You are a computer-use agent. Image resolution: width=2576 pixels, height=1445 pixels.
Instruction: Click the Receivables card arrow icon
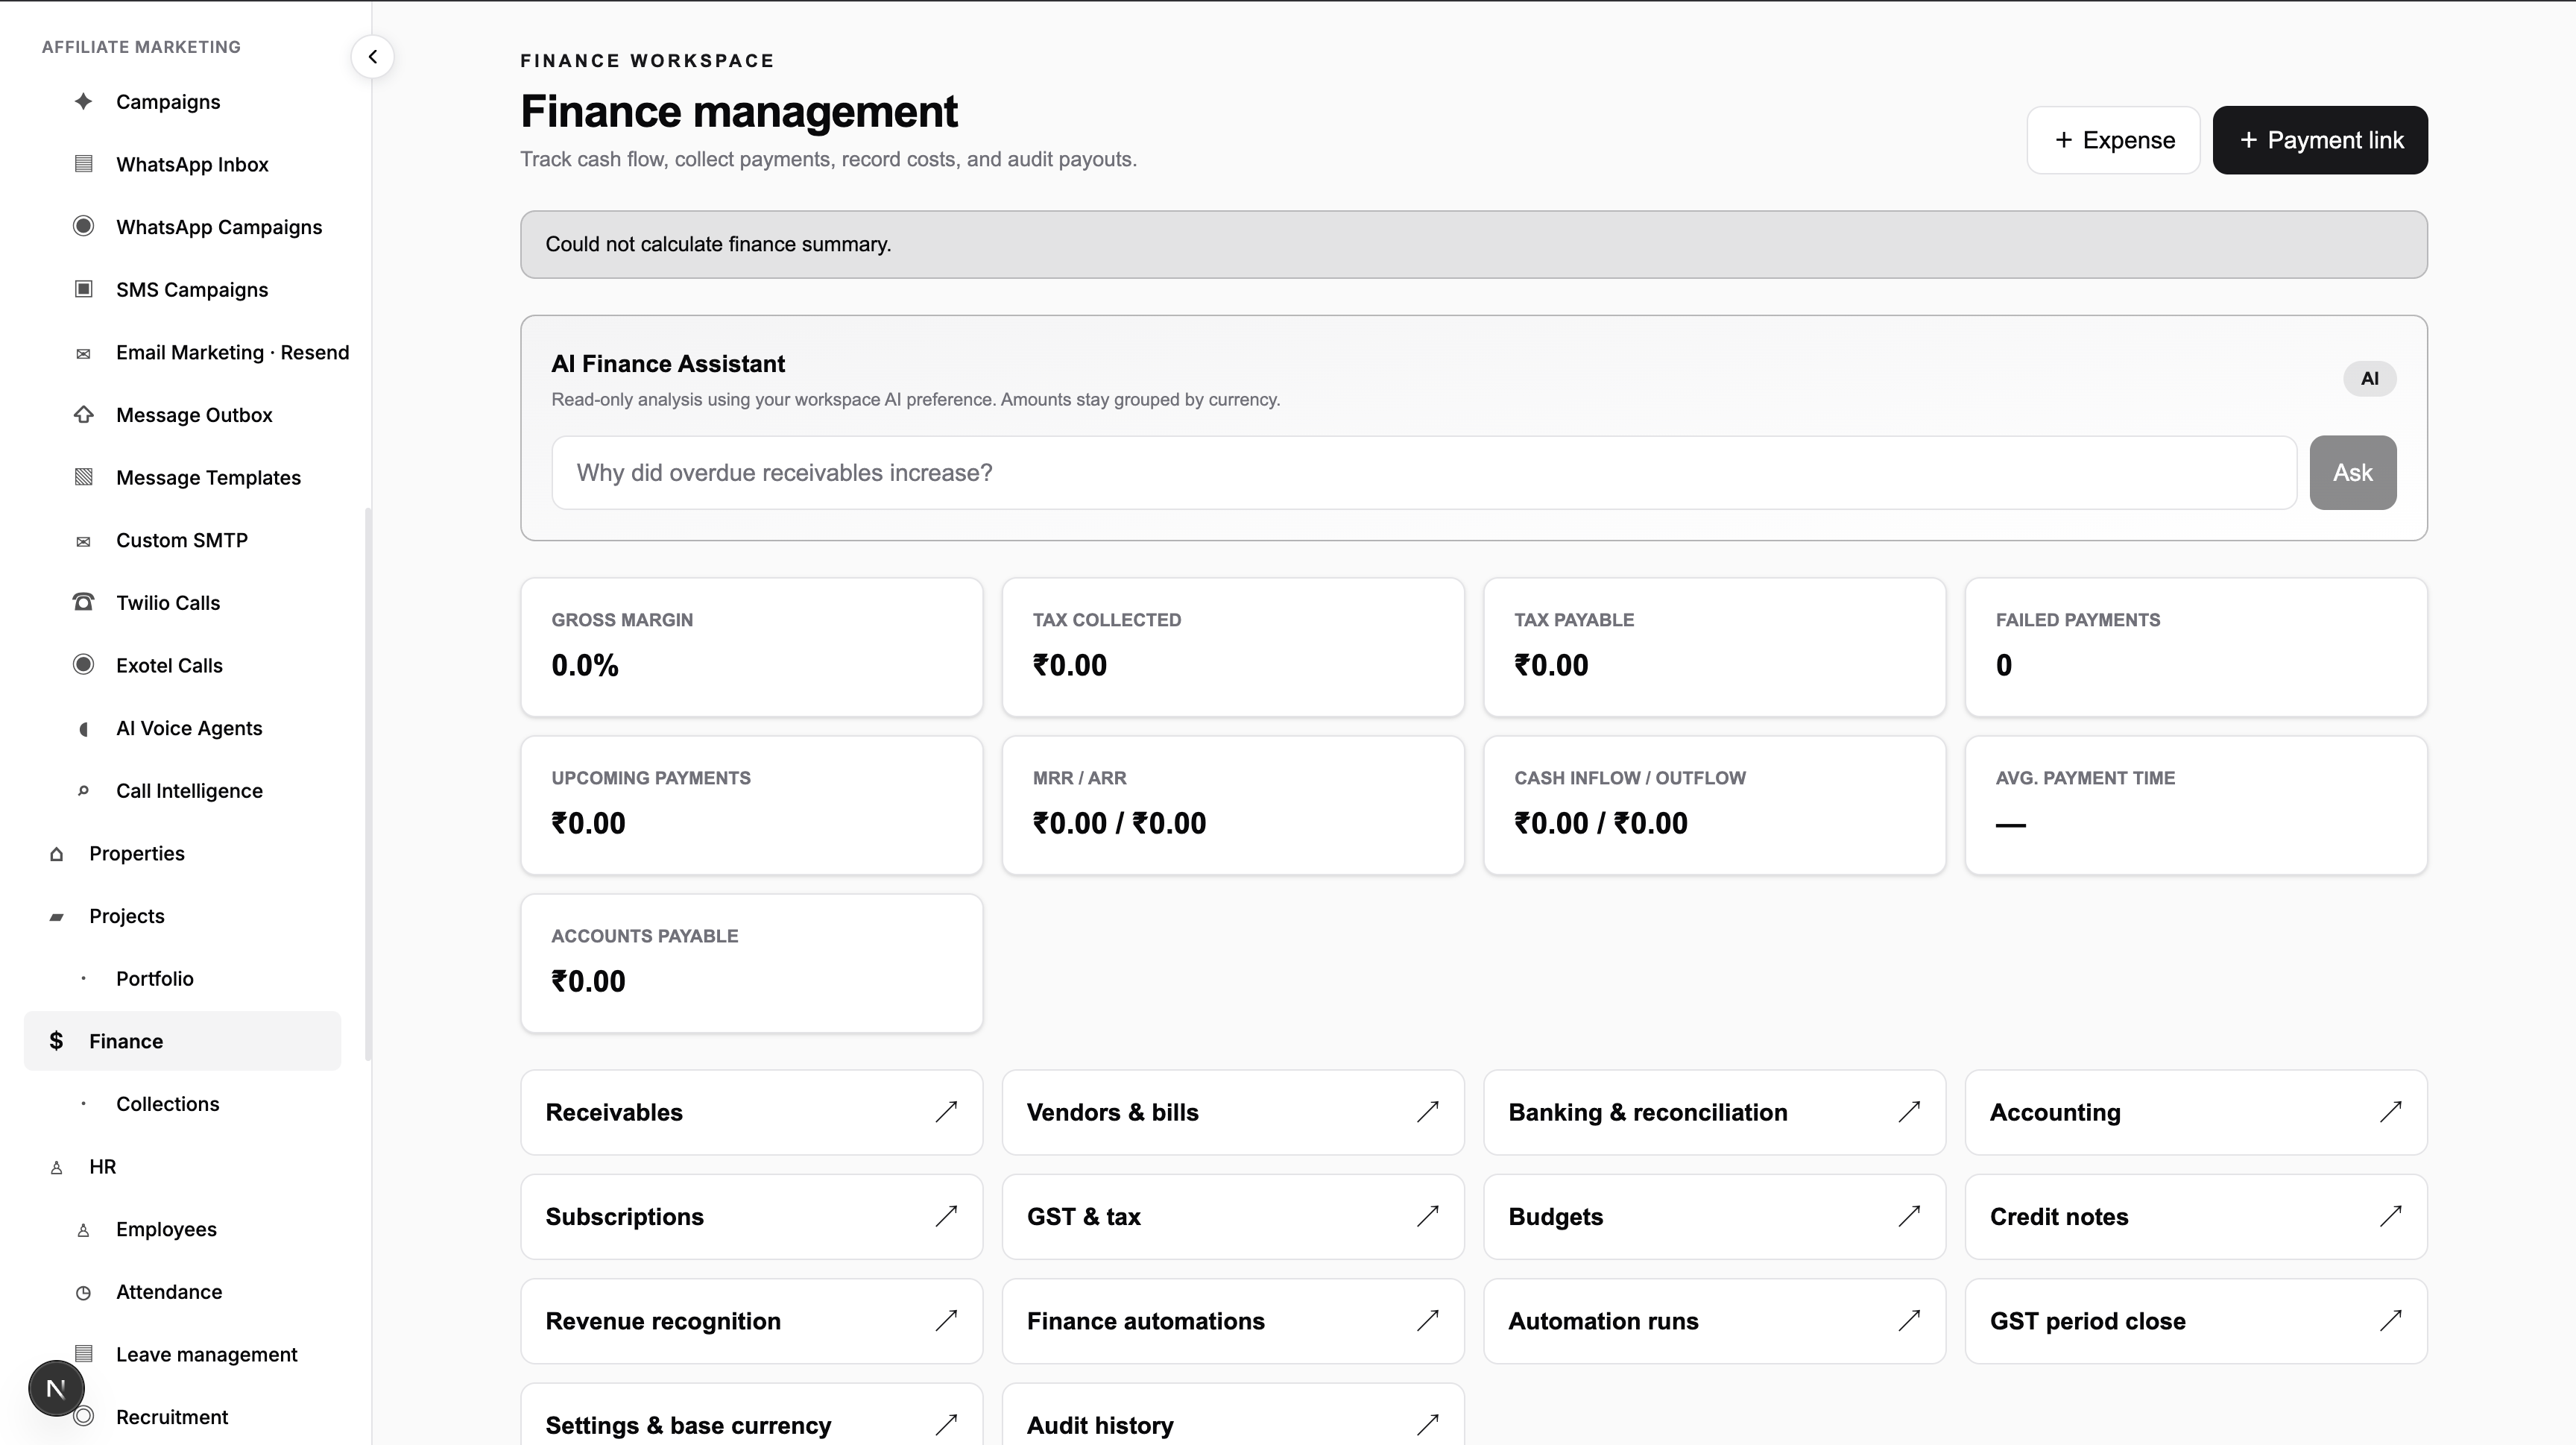(x=946, y=1112)
